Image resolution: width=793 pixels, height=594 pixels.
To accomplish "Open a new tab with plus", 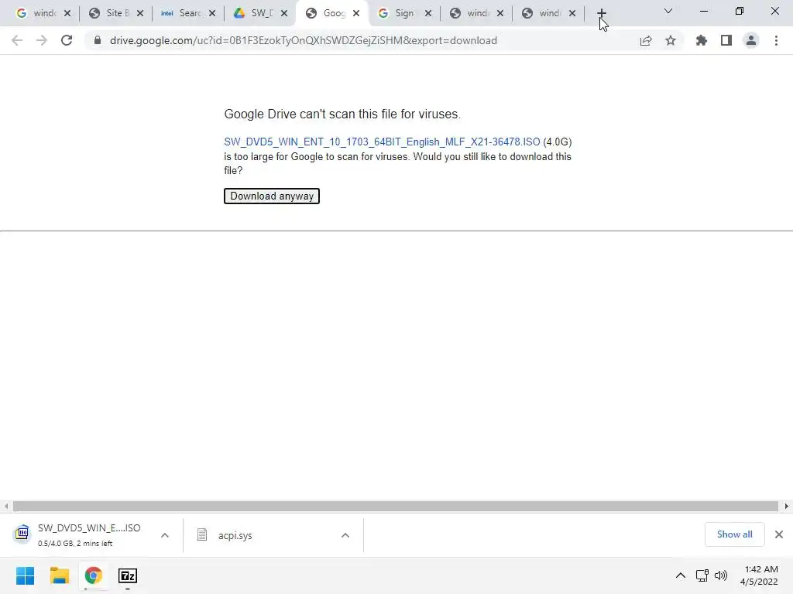I will [601, 13].
